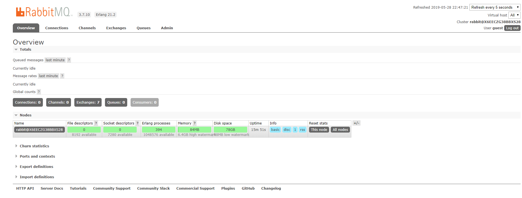Click the version 3.7.10 label
Viewport: 522px width, 198px height.
(84, 15)
